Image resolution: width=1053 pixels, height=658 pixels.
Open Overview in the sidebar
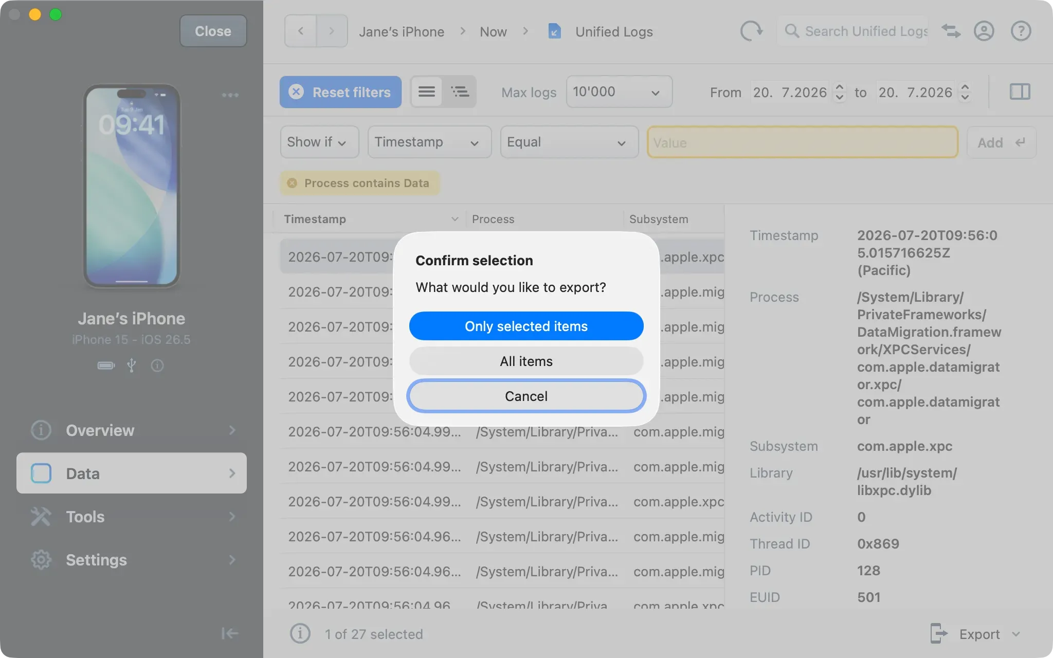pos(132,430)
